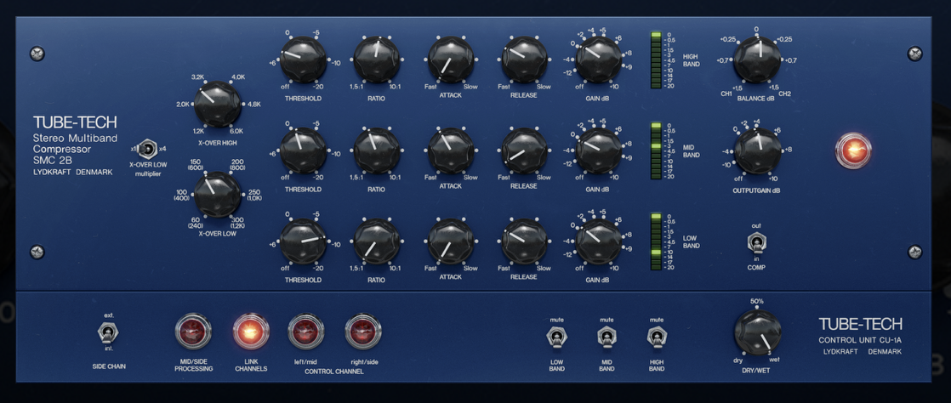
Task: Click the X-Over Low frequency knob
Action: click(x=218, y=195)
